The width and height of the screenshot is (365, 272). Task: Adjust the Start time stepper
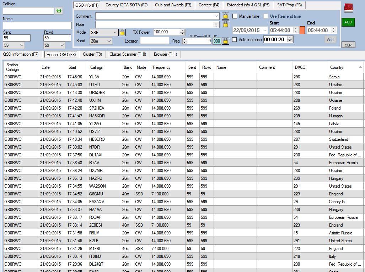(x=296, y=30)
